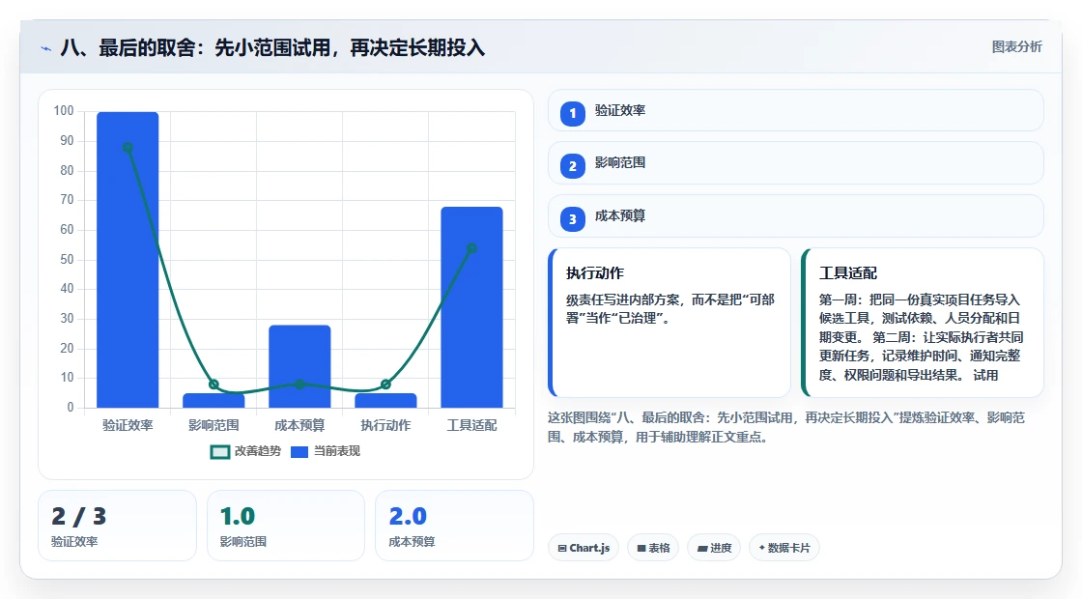Click the 执行动作 card
Screen dimensions: 1082x599
coord(669,323)
